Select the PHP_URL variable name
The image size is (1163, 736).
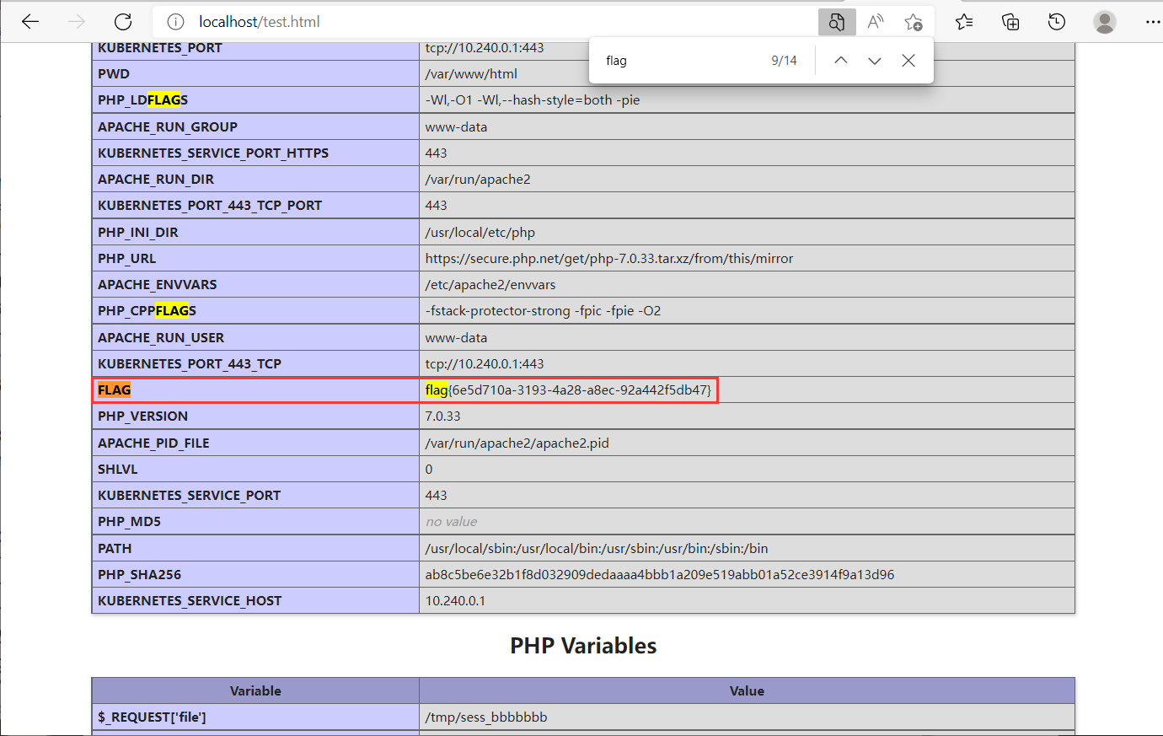click(126, 259)
